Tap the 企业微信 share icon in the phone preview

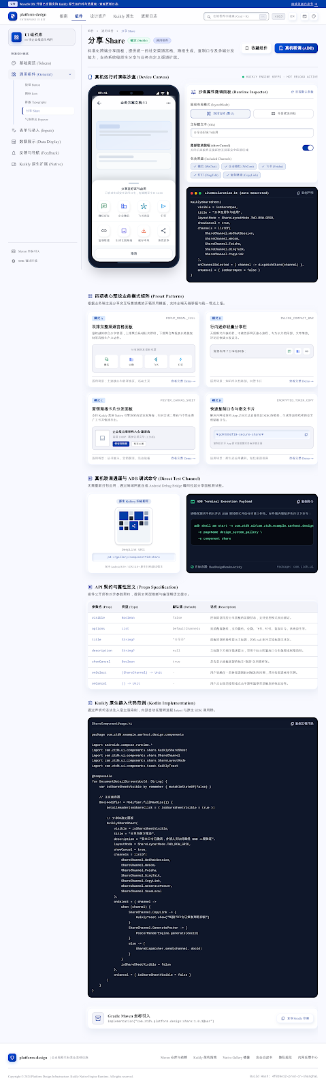click(124, 207)
